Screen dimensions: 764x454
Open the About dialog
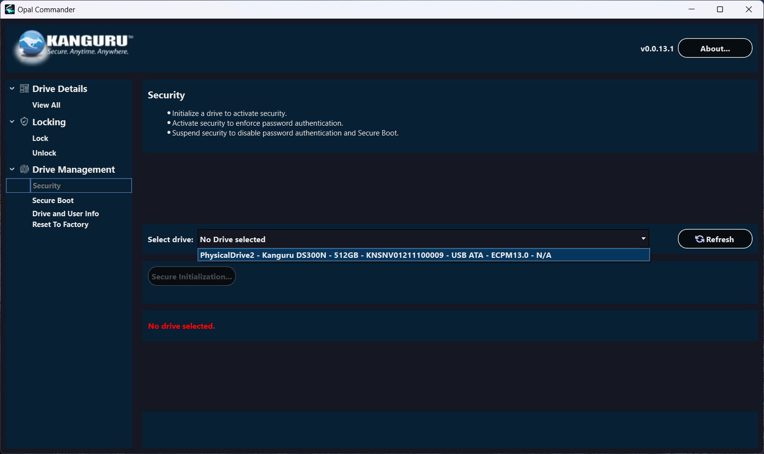coord(715,48)
